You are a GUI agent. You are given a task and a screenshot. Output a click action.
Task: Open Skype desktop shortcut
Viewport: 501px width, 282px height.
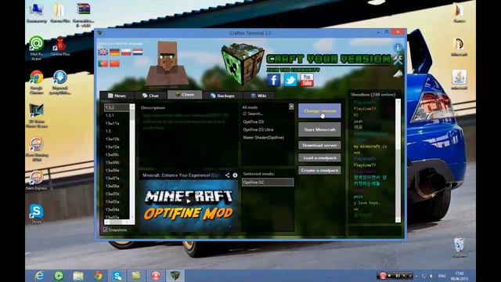[x=37, y=214]
